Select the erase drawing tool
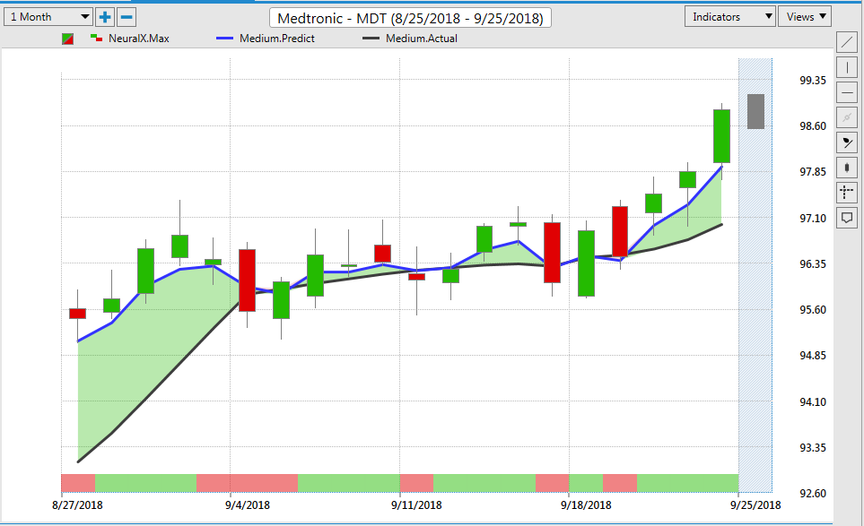 [x=847, y=142]
